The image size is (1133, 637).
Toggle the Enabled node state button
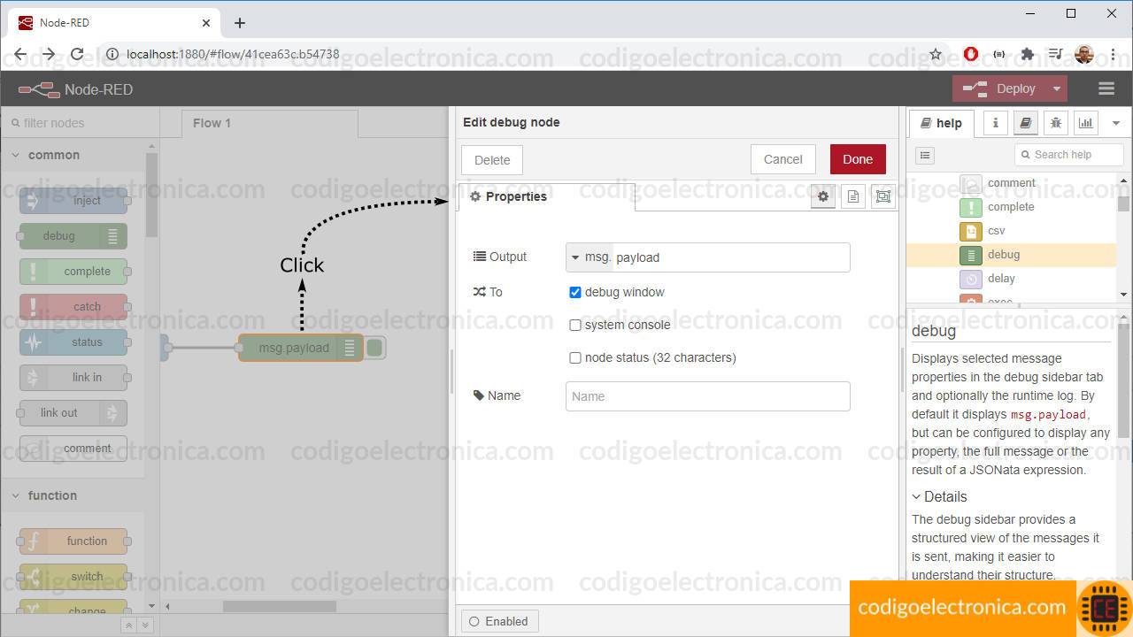(x=499, y=621)
